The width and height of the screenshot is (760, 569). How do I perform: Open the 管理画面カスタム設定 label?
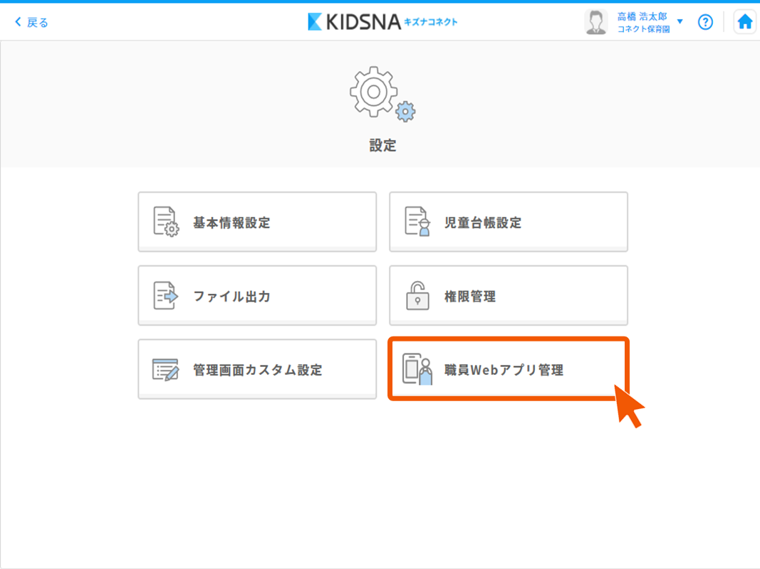tap(258, 370)
